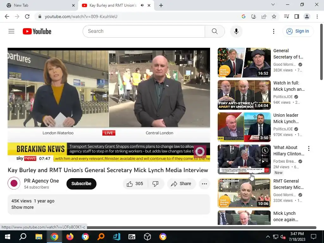Screen dimensions: 324x243
Task: Click the page vertical scrollbar
Action: click(321, 52)
